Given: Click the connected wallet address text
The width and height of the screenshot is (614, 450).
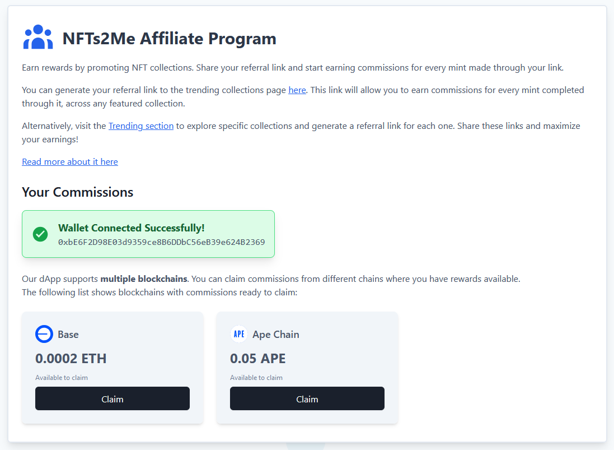Looking at the screenshot, I should [x=162, y=242].
